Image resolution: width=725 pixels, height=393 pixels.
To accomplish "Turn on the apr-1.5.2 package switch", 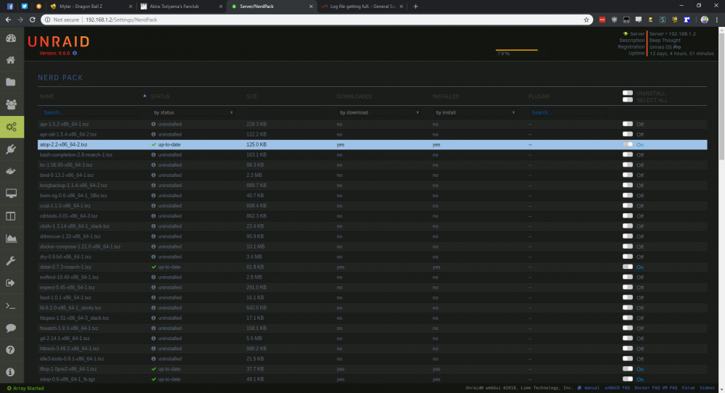I will [x=627, y=124].
